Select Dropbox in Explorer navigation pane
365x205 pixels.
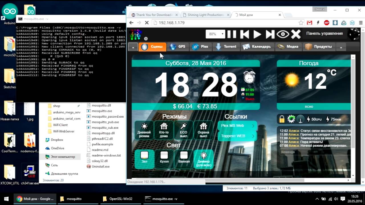click(x=57, y=140)
